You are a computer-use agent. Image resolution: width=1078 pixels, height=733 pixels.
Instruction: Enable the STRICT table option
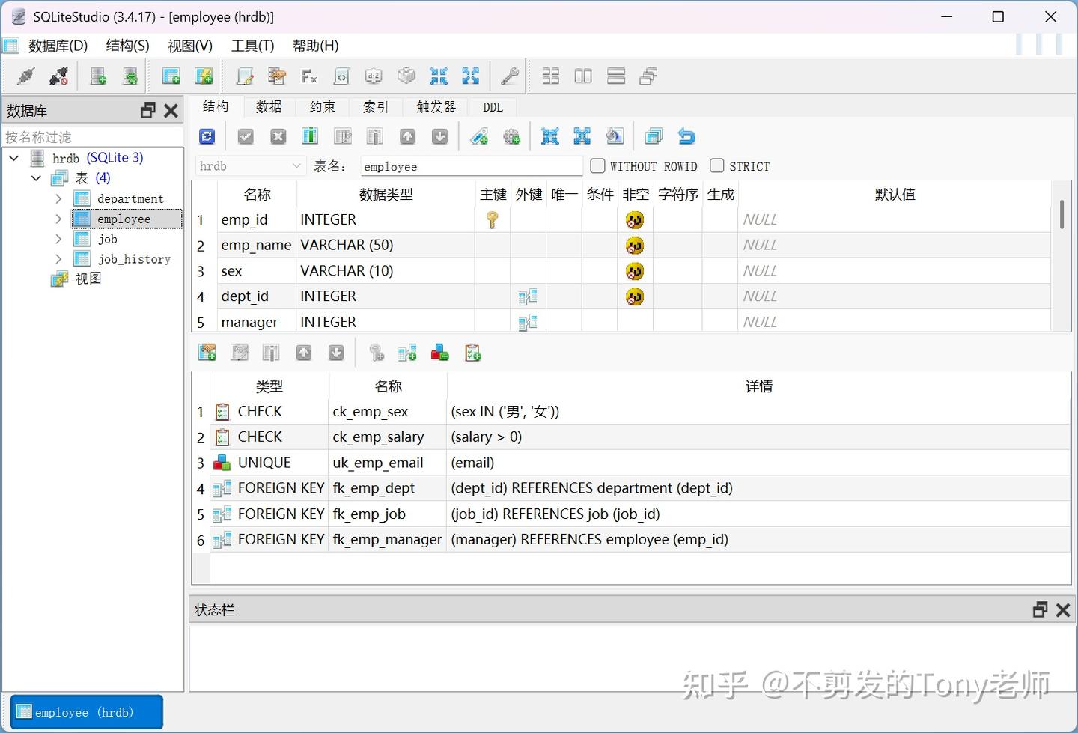(x=716, y=165)
